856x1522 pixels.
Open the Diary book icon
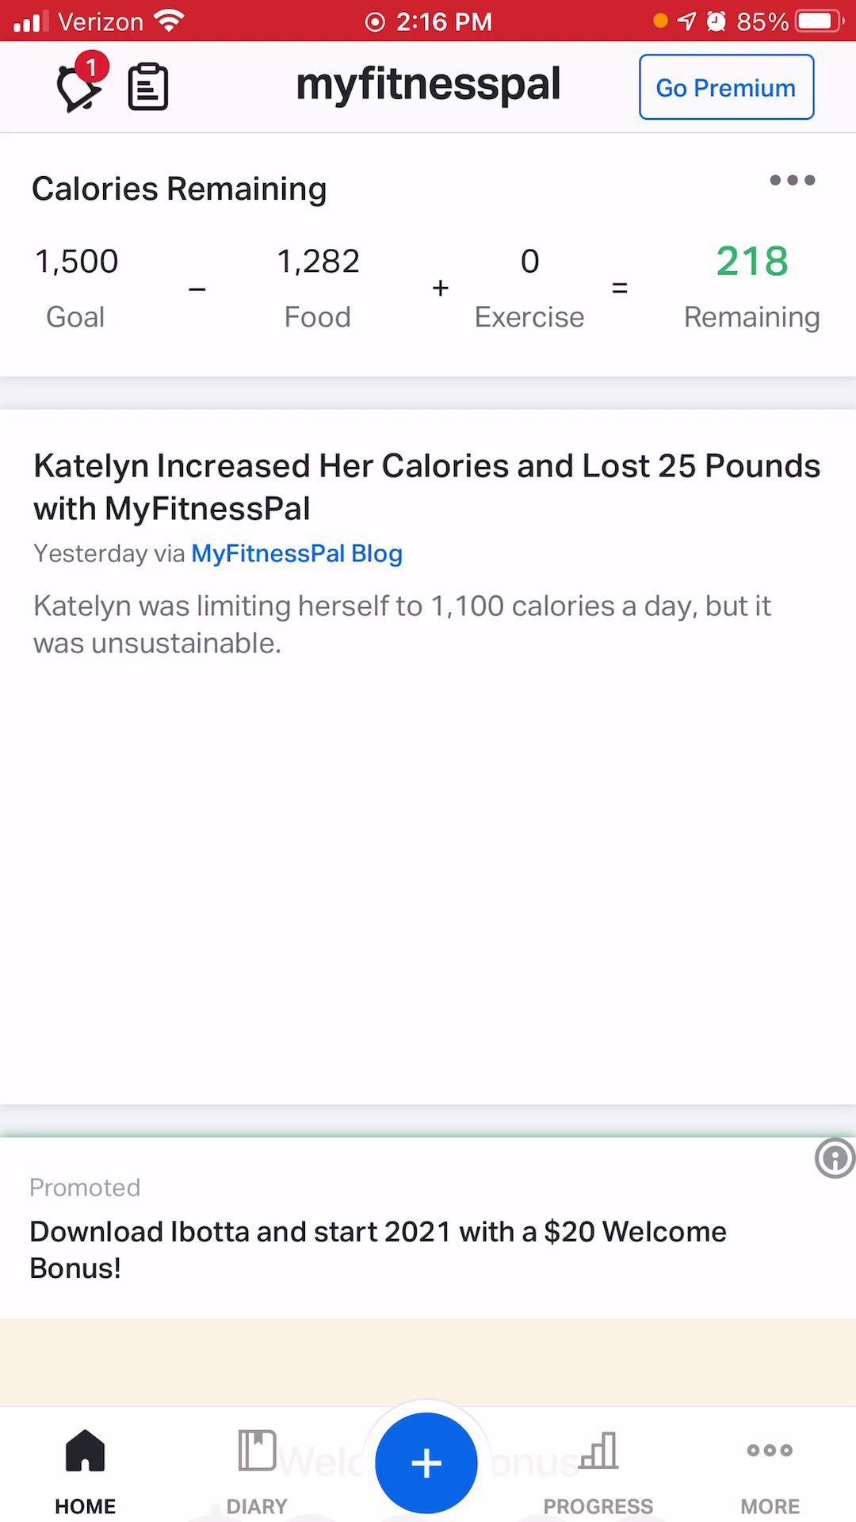pos(257,1451)
